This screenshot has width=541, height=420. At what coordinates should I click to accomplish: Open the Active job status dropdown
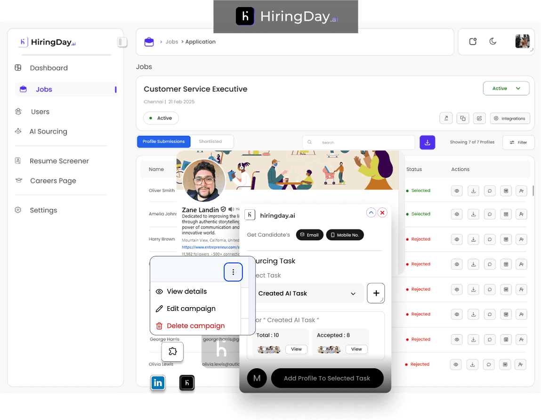pyautogui.click(x=506, y=88)
